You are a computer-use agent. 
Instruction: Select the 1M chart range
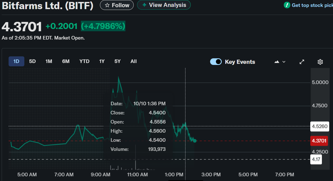point(49,61)
